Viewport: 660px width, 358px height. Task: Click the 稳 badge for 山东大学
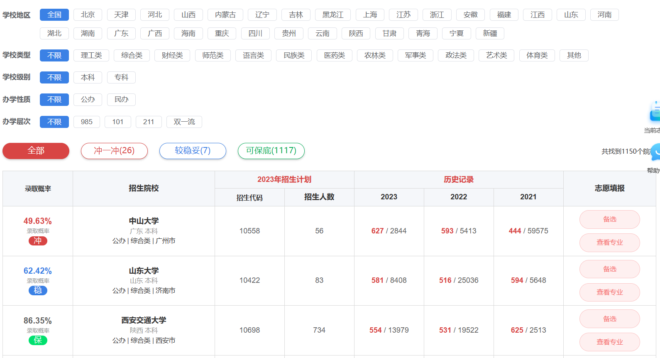[38, 290]
